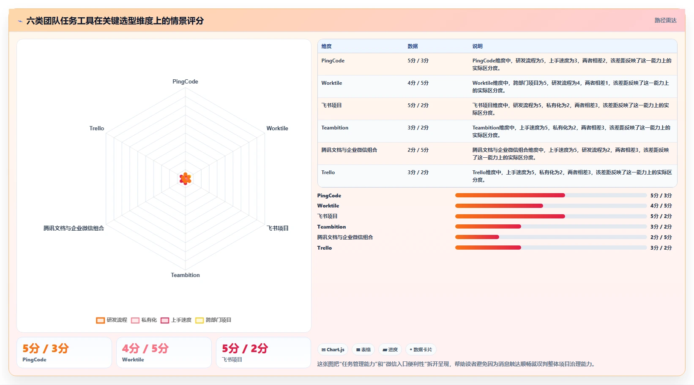Viewport: 694px width, 385px height.
Task: Click the 飞书项目 axis label on radar
Action: pyautogui.click(x=278, y=228)
